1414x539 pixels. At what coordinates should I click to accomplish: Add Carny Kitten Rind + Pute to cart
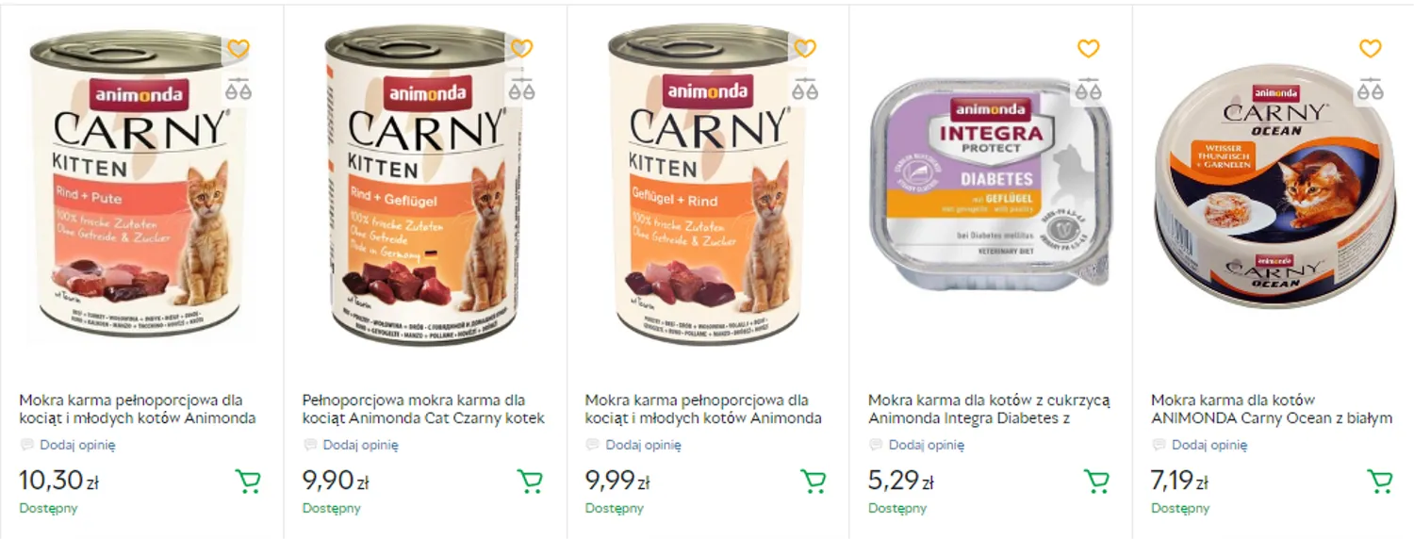[x=248, y=482]
